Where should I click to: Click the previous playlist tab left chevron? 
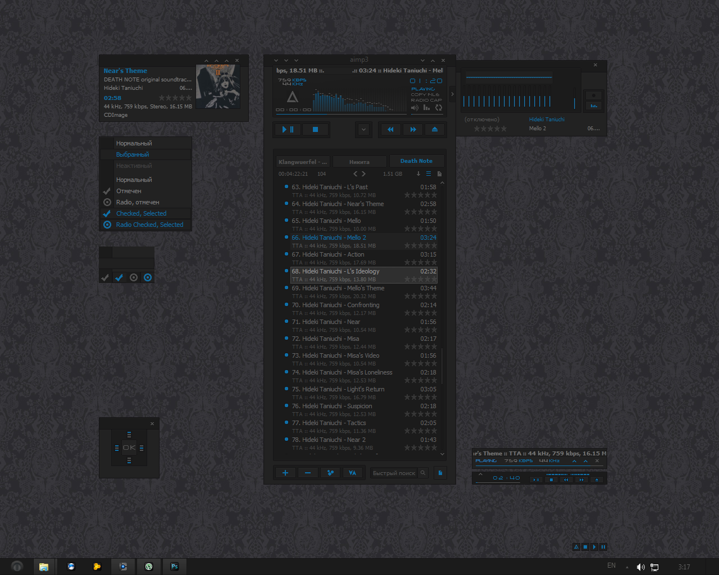[355, 174]
